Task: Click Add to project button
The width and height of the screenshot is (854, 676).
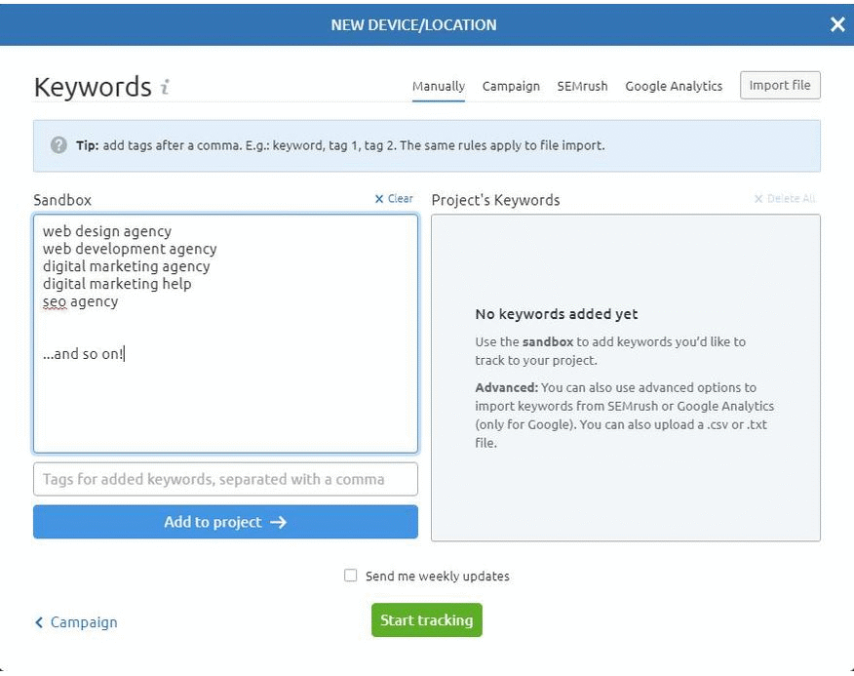Action: pos(225,522)
